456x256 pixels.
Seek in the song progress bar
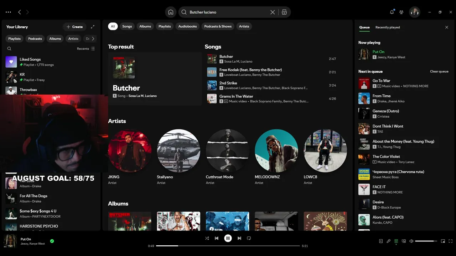pyautogui.click(x=228, y=246)
